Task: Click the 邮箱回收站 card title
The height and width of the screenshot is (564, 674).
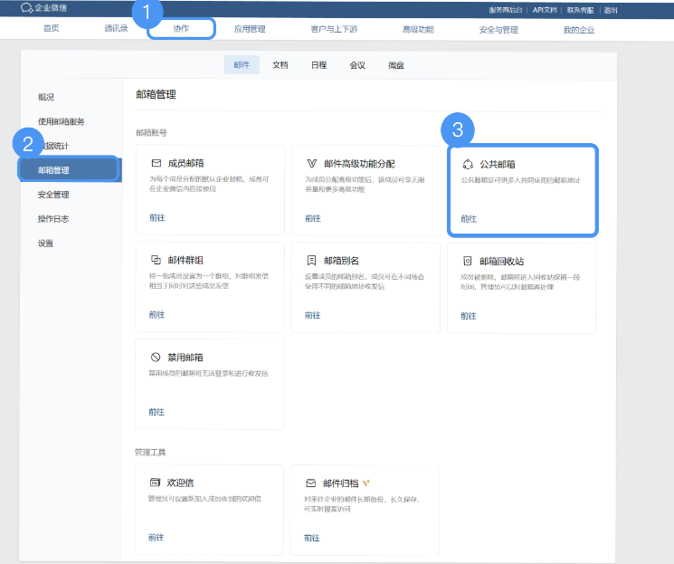Action: pyautogui.click(x=501, y=261)
